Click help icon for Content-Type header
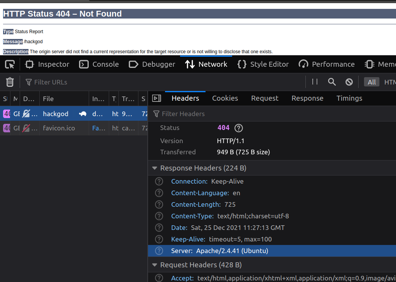The width and height of the screenshot is (396, 282). 159,216
